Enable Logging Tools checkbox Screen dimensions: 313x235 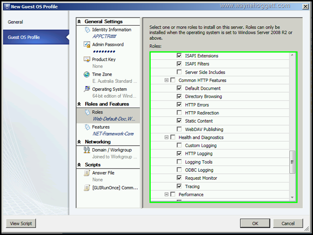(x=179, y=162)
